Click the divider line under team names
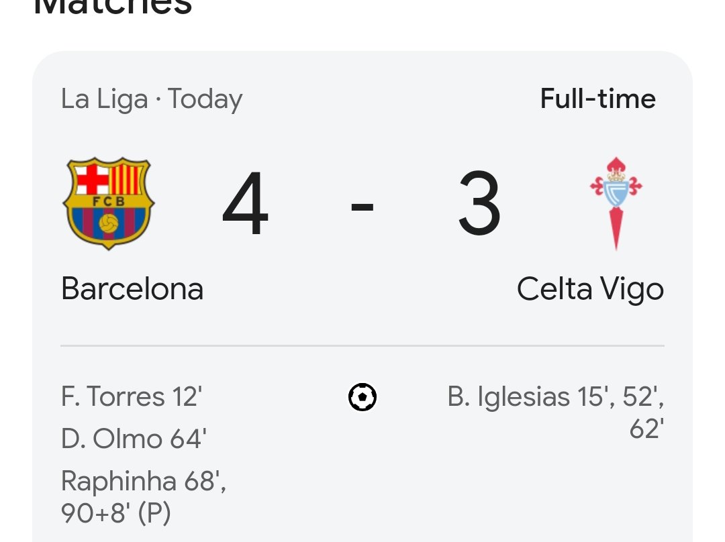 362,345
